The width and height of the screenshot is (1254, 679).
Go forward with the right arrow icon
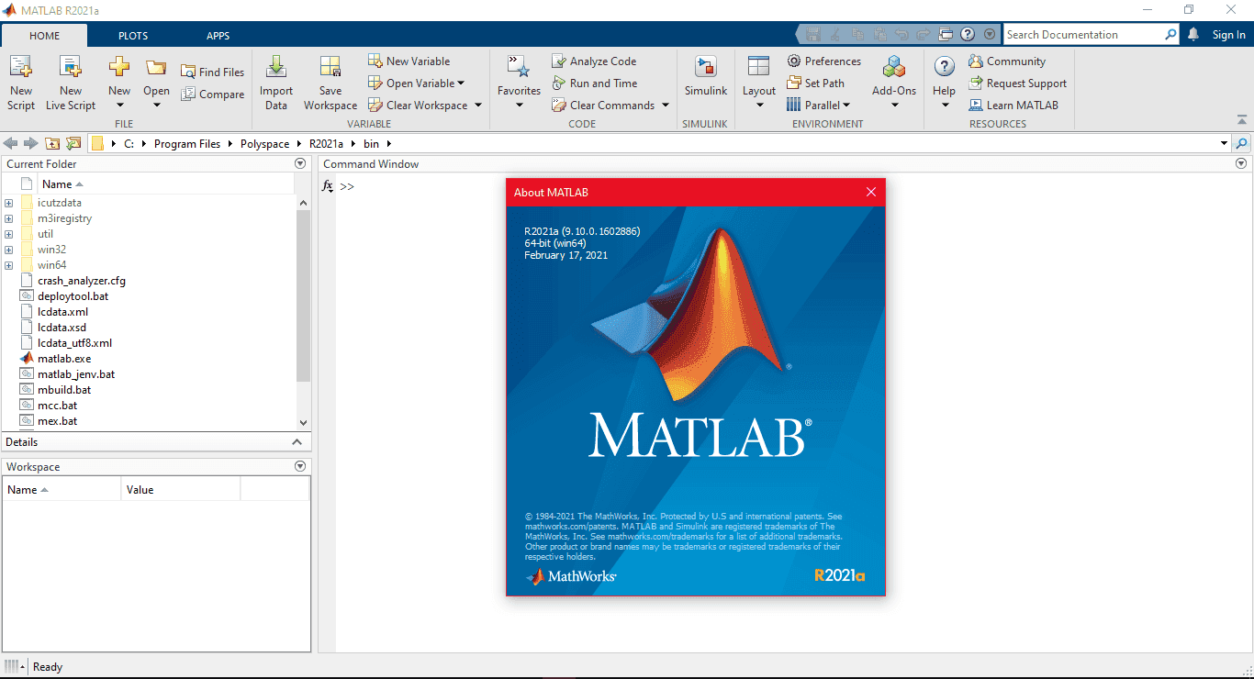pyautogui.click(x=30, y=143)
